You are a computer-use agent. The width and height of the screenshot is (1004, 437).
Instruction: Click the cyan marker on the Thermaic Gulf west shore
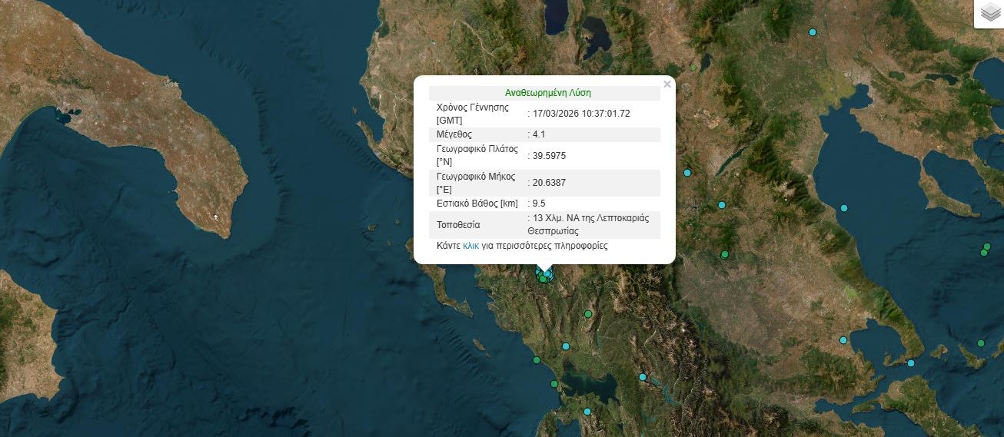pyautogui.click(x=843, y=208)
